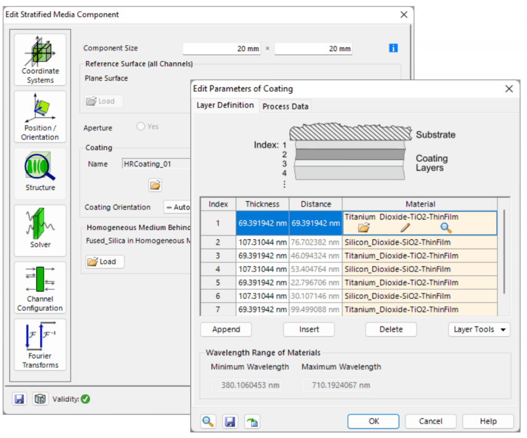
Task: Select distance 46.094324 nm in row 3
Action: pyautogui.click(x=316, y=256)
